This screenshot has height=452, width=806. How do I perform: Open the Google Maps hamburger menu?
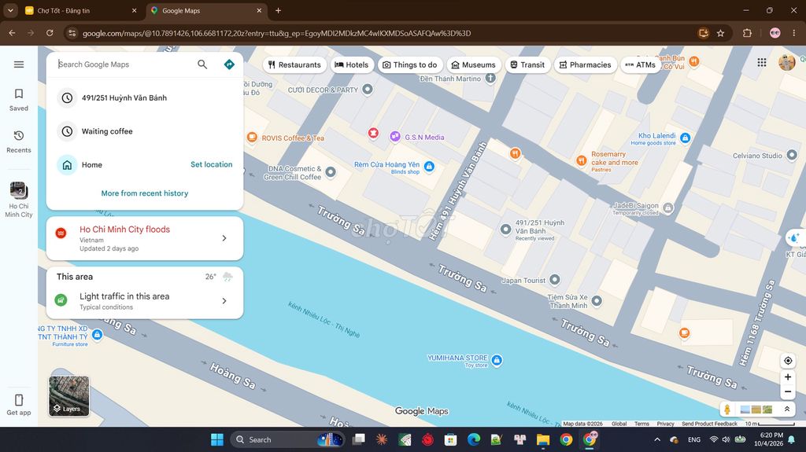point(19,64)
